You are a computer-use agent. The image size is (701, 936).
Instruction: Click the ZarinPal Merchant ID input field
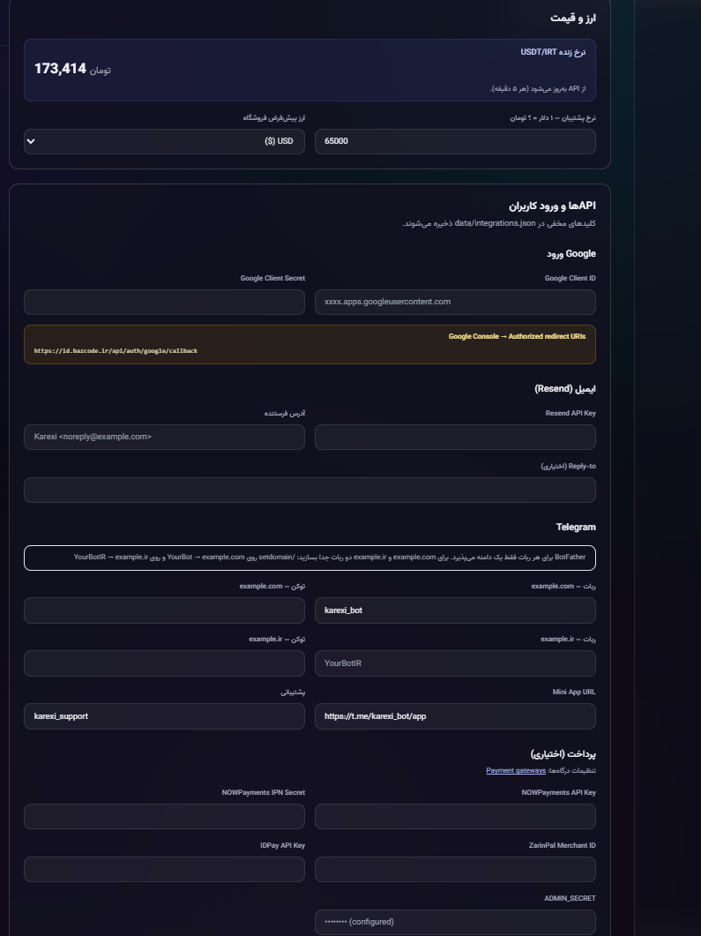click(455, 869)
